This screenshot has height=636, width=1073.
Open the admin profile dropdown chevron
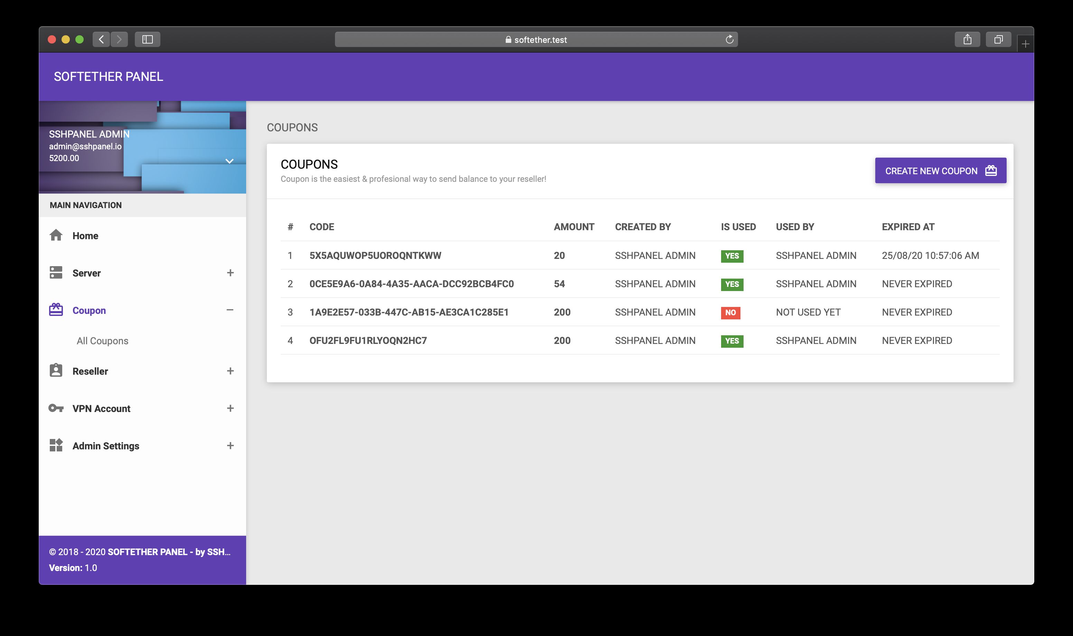229,161
